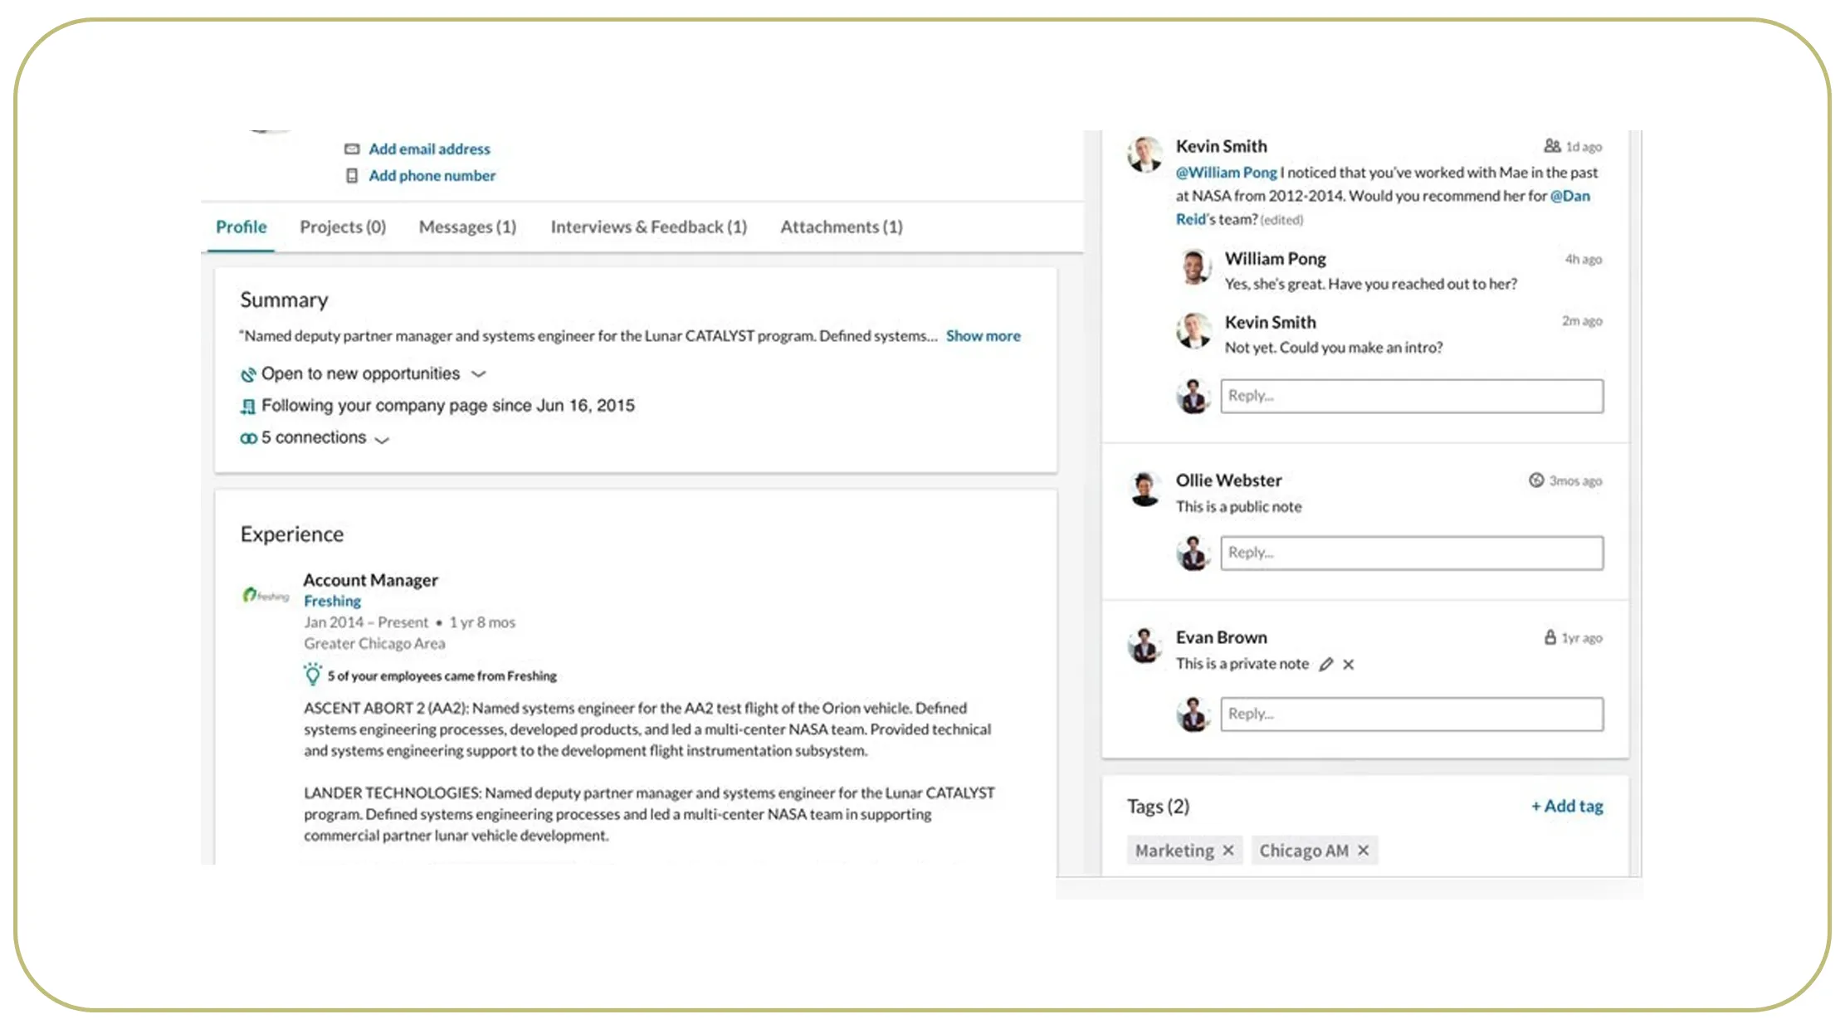Open the Attachments (1) tab
This screenshot has height=1029, width=1845.
[x=841, y=227]
